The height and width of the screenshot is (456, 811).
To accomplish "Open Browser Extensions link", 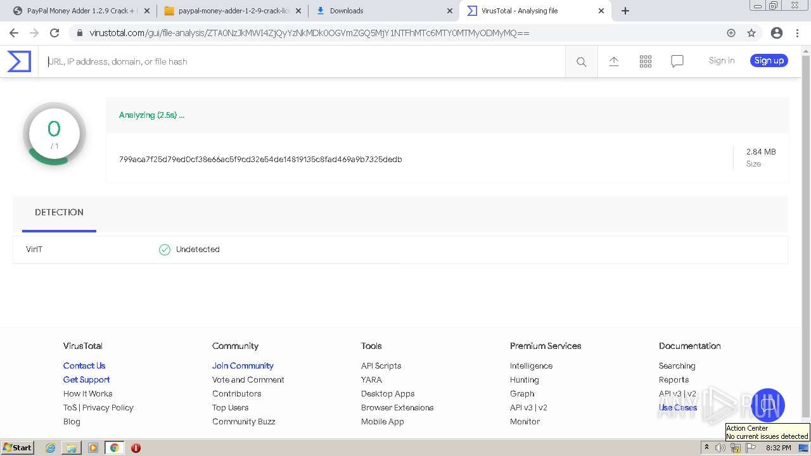I will pos(397,408).
